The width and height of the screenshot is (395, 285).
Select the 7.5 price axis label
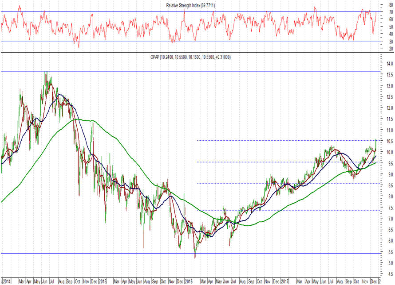tap(390, 208)
